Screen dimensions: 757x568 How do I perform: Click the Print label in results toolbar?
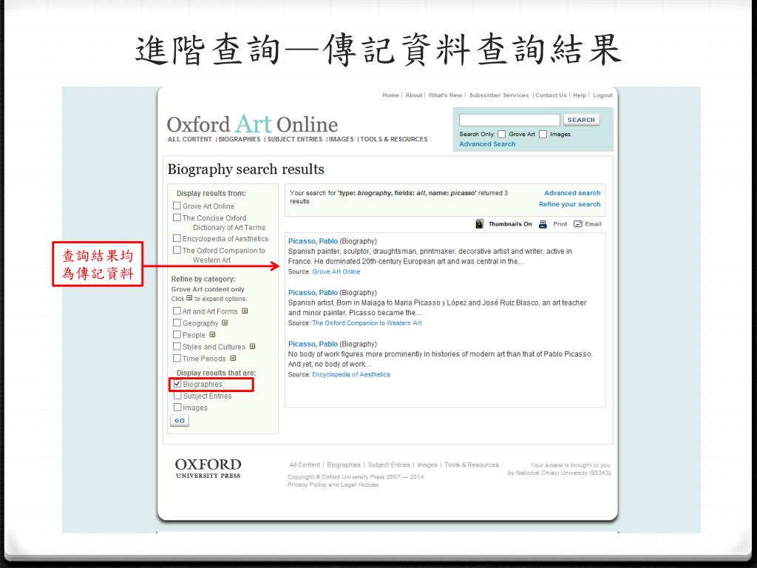pyautogui.click(x=560, y=224)
